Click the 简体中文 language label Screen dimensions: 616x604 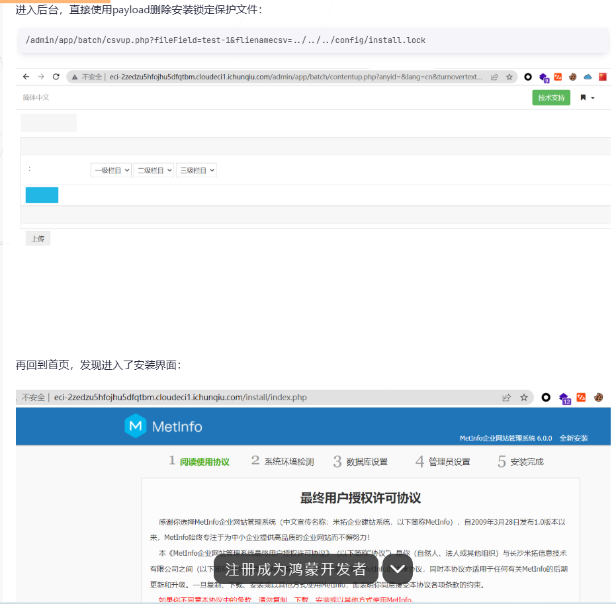click(36, 97)
